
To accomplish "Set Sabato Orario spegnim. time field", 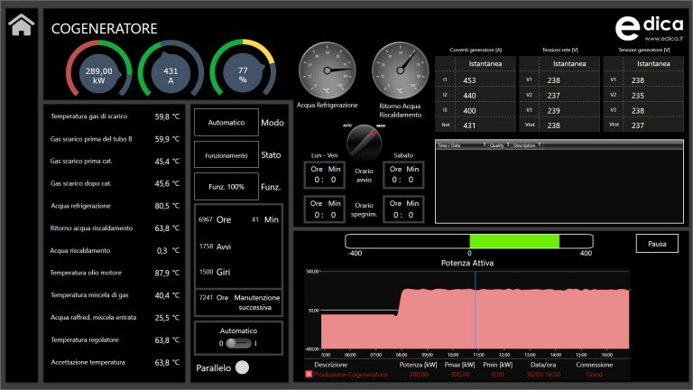I will (x=403, y=209).
